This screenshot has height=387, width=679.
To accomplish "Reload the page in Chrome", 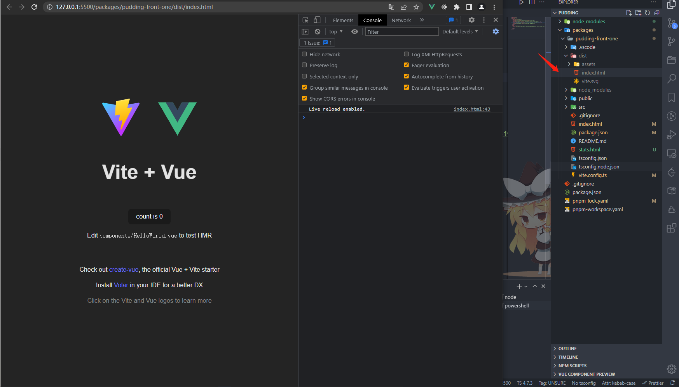I will coord(34,7).
